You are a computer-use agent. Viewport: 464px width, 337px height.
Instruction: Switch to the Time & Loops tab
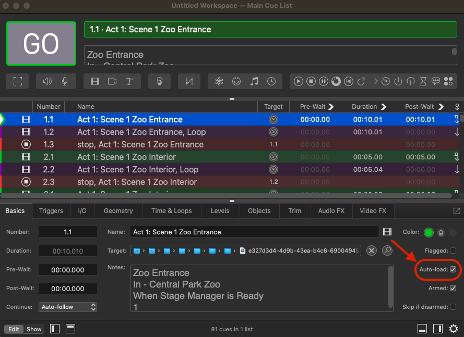pyautogui.click(x=171, y=211)
